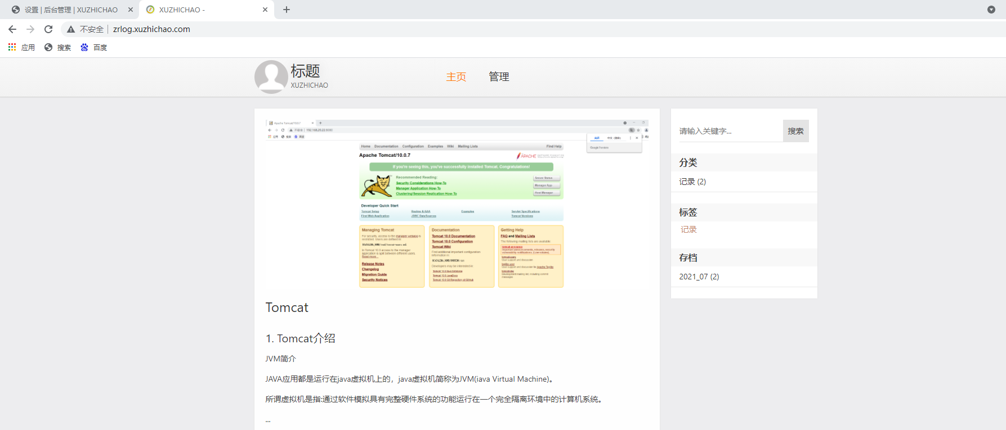The height and width of the screenshot is (430, 1006).
Task: Open the Tomcat article title
Action: click(287, 307)
